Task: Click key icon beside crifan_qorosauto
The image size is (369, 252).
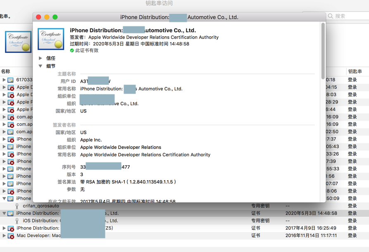Action: tap(17, 206)
